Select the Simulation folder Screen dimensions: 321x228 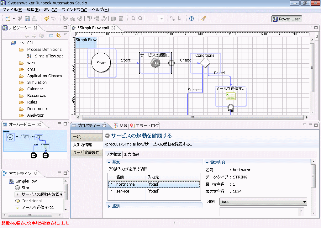click(37, 82)
